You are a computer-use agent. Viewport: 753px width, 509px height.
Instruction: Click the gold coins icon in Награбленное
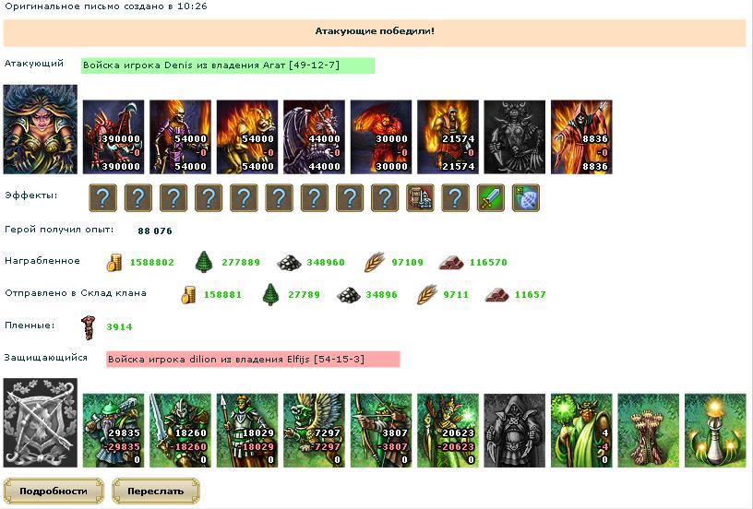114,263
